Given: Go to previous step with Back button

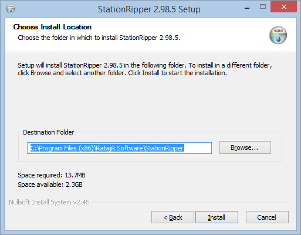Looking at the screenshot, I should point(173,217).
